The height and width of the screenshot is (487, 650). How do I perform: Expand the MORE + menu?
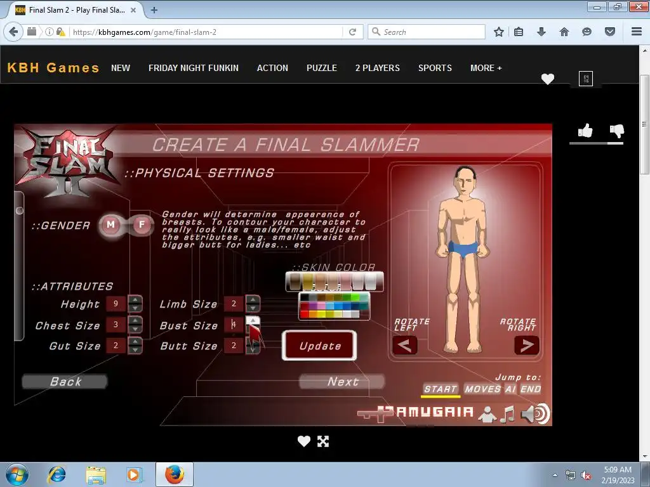coord(486,68)
